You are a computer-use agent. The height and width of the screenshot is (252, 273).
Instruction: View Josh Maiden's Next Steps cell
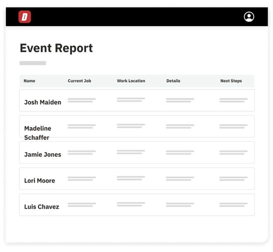click(233, 100)
